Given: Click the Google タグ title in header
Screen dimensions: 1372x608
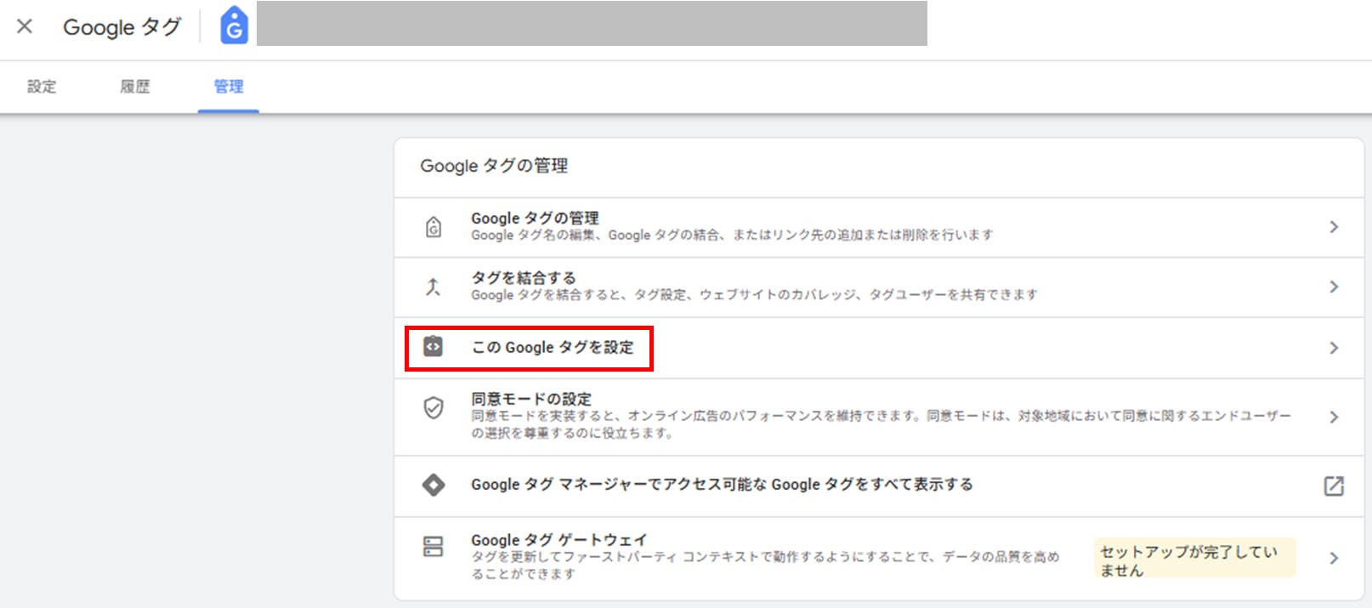Looking at the screenshot, I should tap(122, 27).
